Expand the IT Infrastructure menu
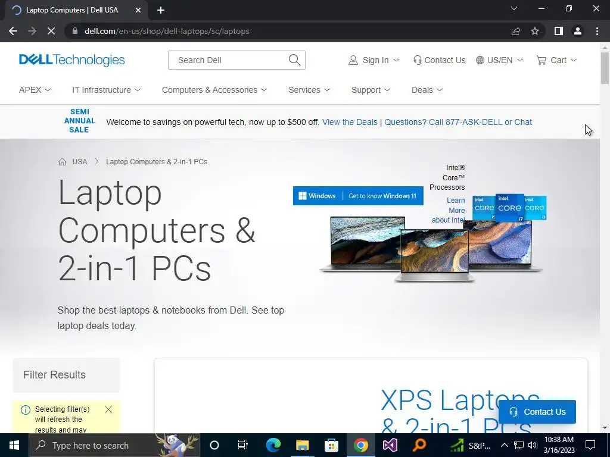This screenshot has height=457, width=610. 106,90
